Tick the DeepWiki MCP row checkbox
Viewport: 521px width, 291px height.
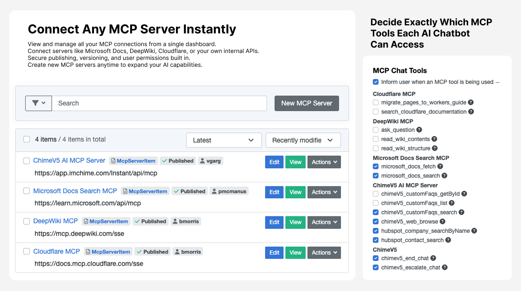coord(27,221)
